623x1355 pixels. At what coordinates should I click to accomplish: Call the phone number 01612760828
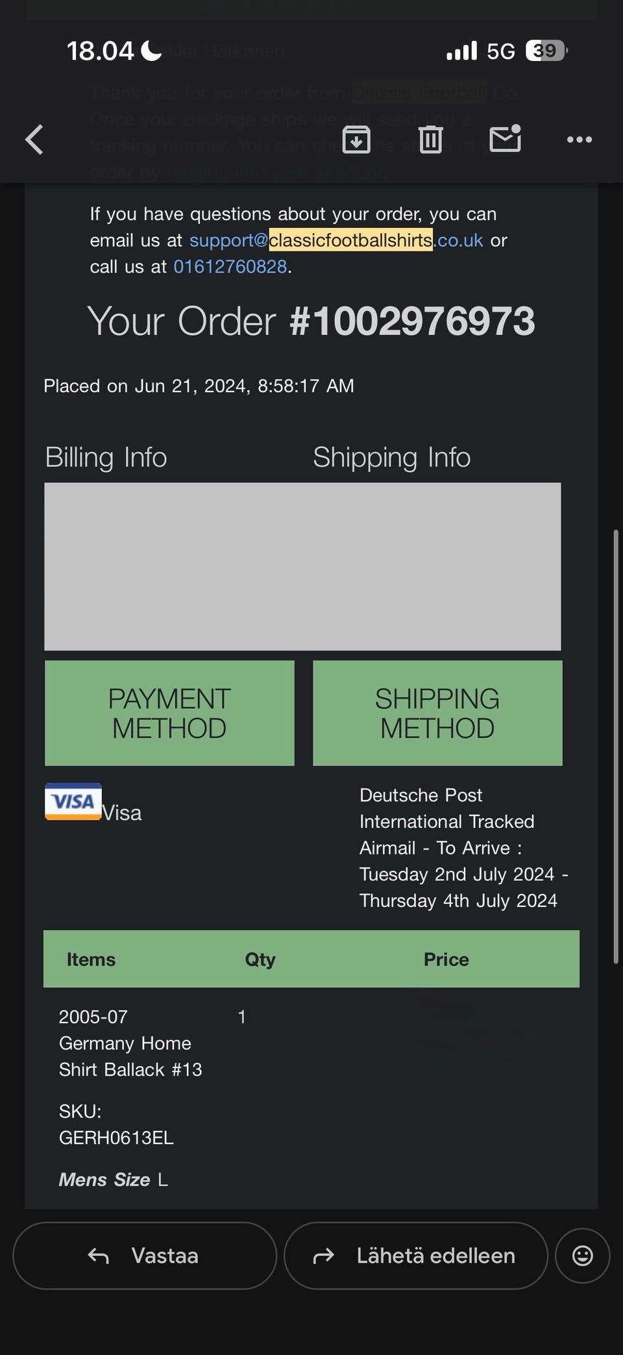pos(230,267)
